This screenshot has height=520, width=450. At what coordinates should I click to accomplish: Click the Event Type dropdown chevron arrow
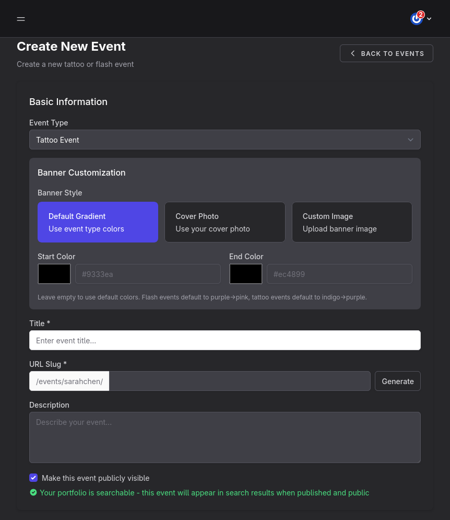[410, 140]
